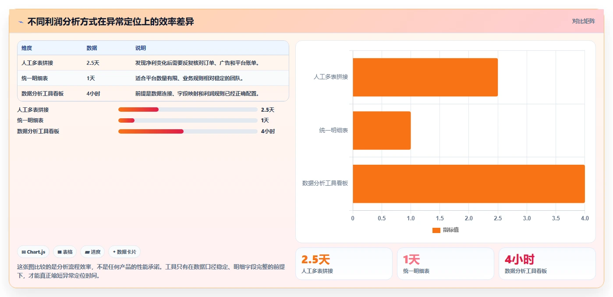The image size is (613, 297).
Task: Click the 2.5天 value beside the progress bar
Action: 268,110
